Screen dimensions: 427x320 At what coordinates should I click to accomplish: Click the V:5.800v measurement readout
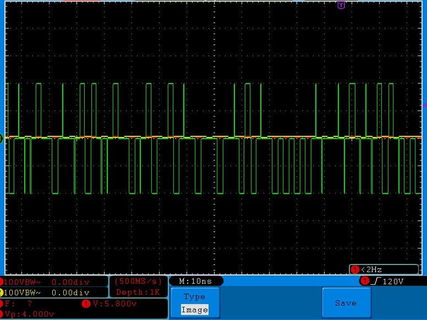114,304
